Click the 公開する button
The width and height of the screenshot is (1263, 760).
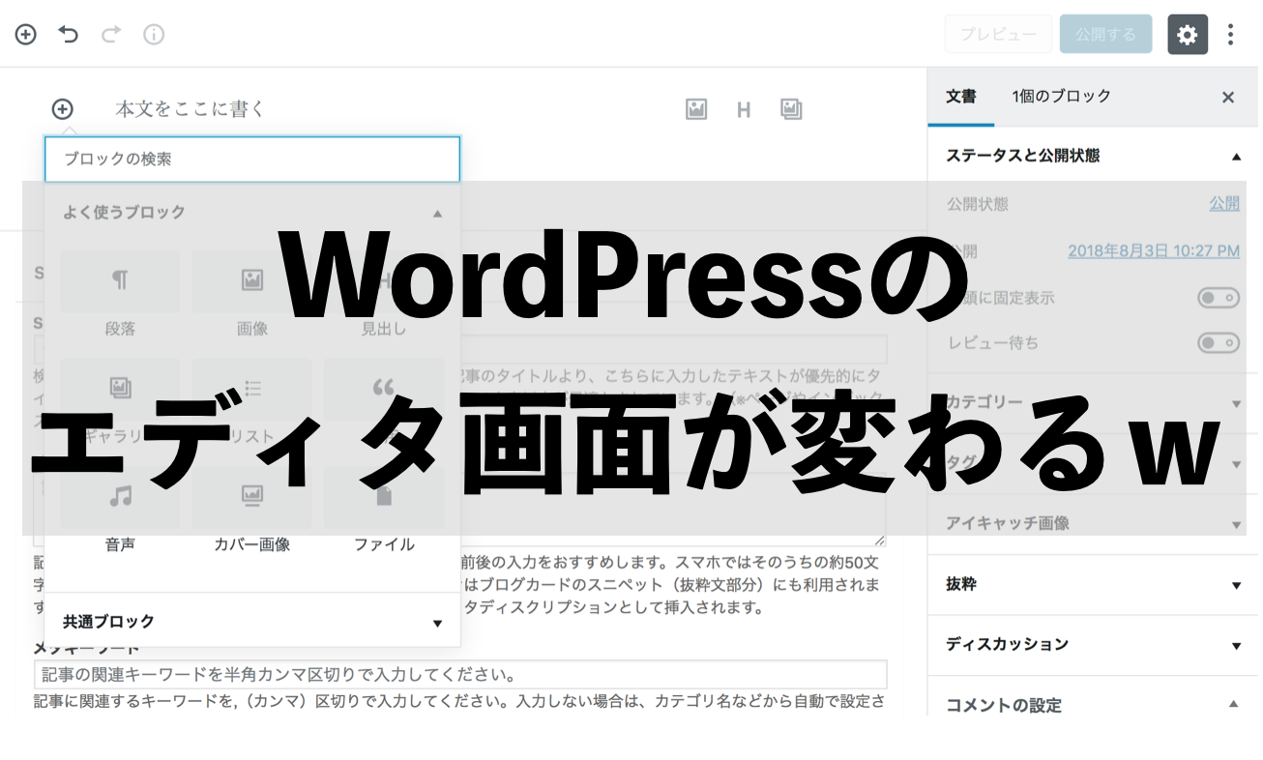pos(1105,34)
